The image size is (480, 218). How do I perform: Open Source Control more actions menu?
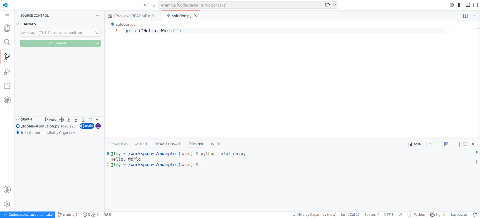coord(97,16)
